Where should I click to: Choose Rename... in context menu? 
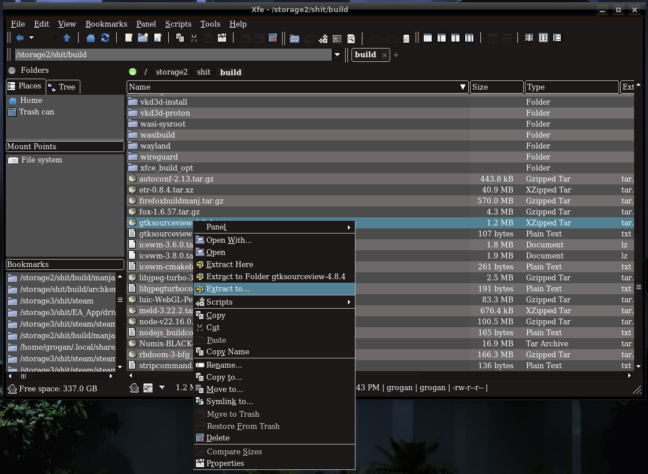tap(275, 365)
